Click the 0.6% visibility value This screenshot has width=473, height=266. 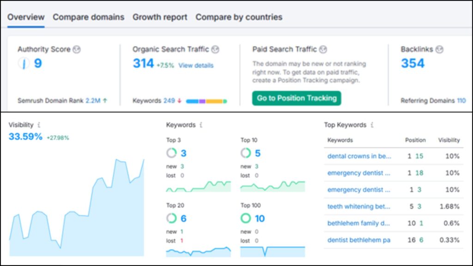tap(452, 224)
